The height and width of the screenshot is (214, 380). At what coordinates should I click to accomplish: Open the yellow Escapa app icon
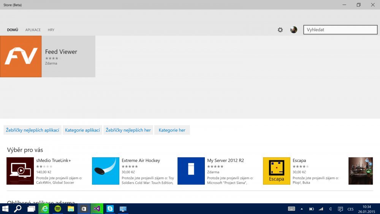277,171
